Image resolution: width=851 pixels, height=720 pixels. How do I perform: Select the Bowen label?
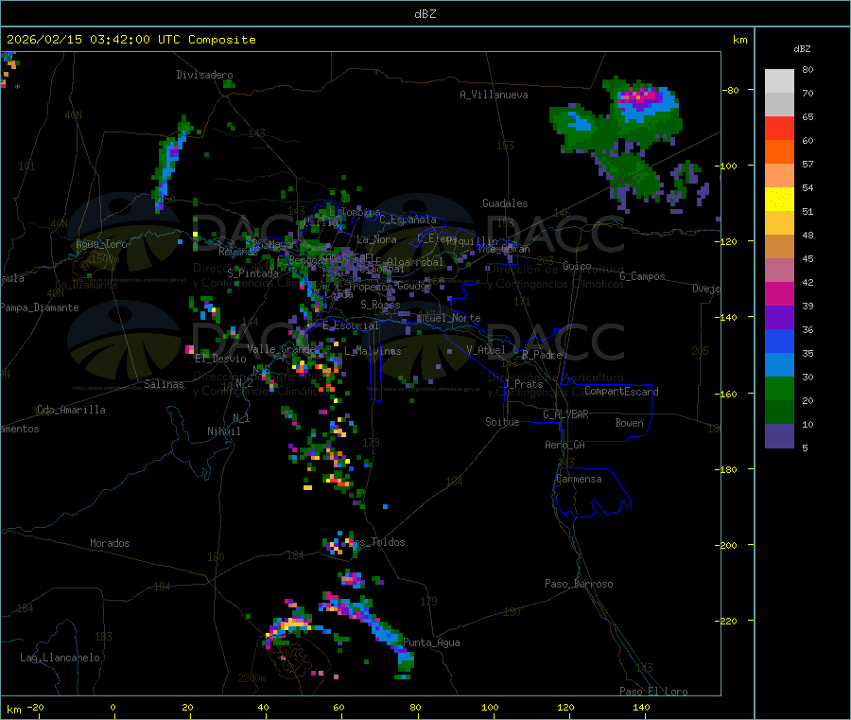coord(629,423)
